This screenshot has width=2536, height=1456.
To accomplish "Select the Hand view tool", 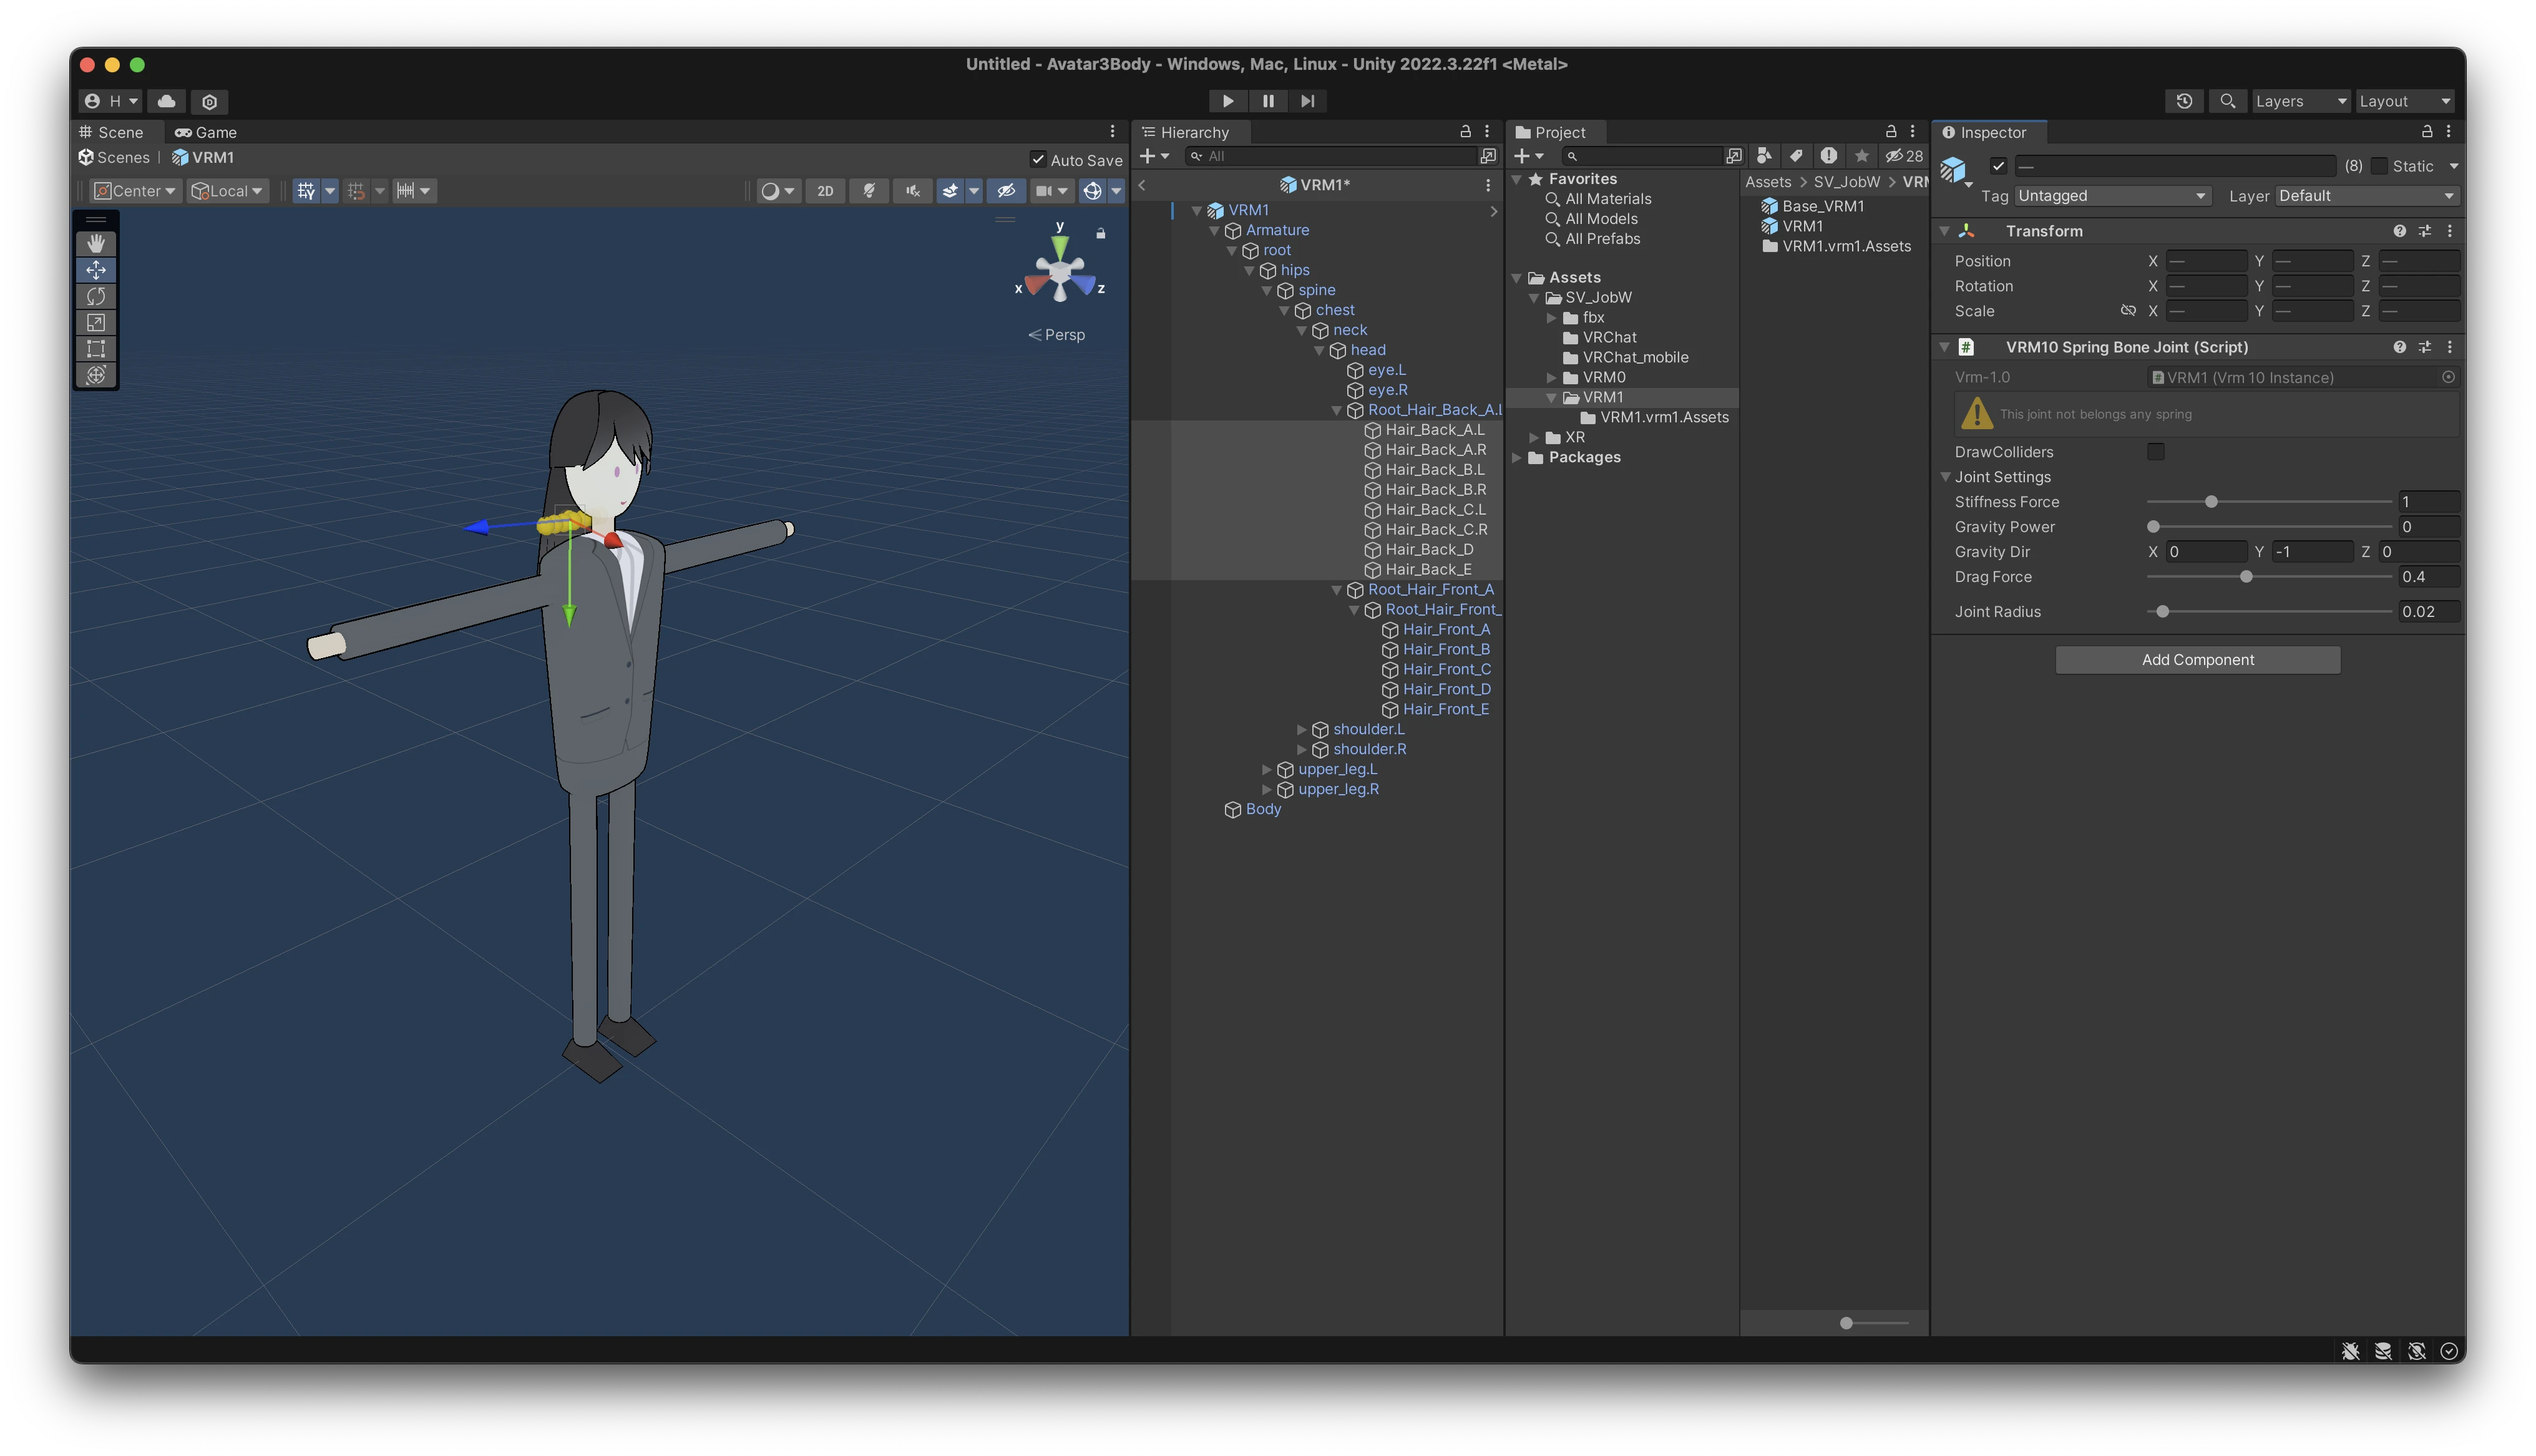I will click(x=96, y=243).
